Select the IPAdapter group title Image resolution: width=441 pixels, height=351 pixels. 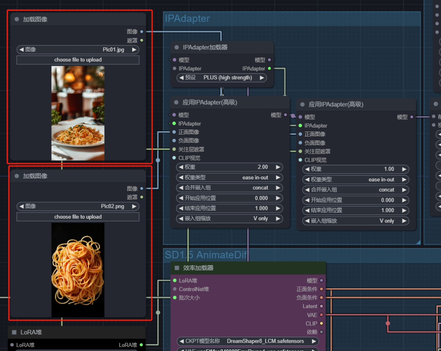point(187,18)
